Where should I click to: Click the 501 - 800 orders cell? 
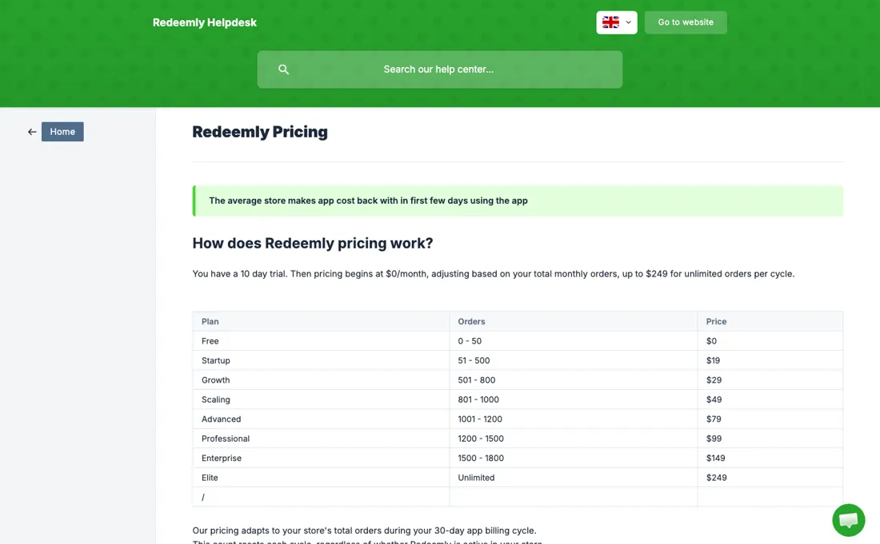click(573, 380)
